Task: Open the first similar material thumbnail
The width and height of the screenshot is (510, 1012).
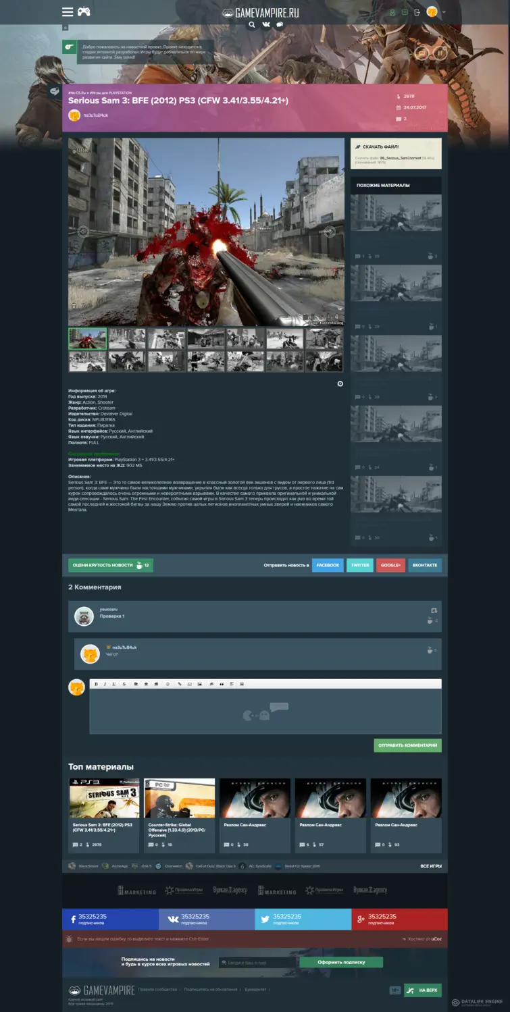Action: tap(396, 213)
